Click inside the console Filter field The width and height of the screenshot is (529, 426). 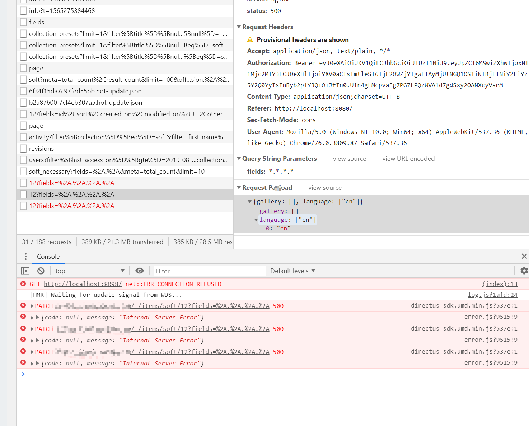pyautogui.click(x=208, y=271)
